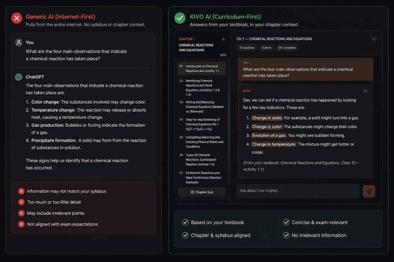Image resolution: width=394 pixels, height=262 pixels.
Task: Collapse the chapter header with the chevron
Action: (x=374, y=39)
